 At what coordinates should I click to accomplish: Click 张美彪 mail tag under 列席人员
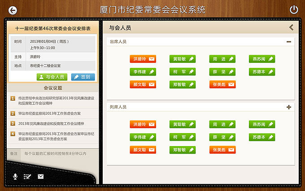[222, 150]
